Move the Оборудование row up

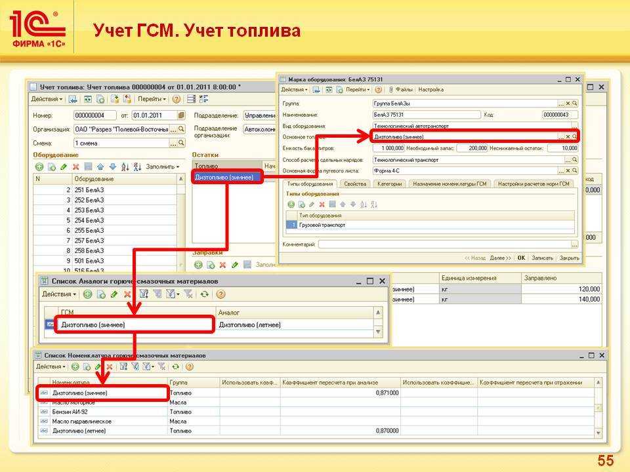[x=100, y=167]
